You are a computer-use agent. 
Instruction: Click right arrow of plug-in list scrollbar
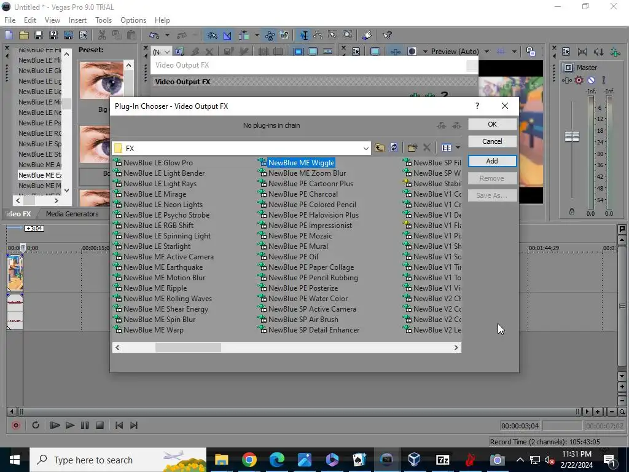point(456,348)
